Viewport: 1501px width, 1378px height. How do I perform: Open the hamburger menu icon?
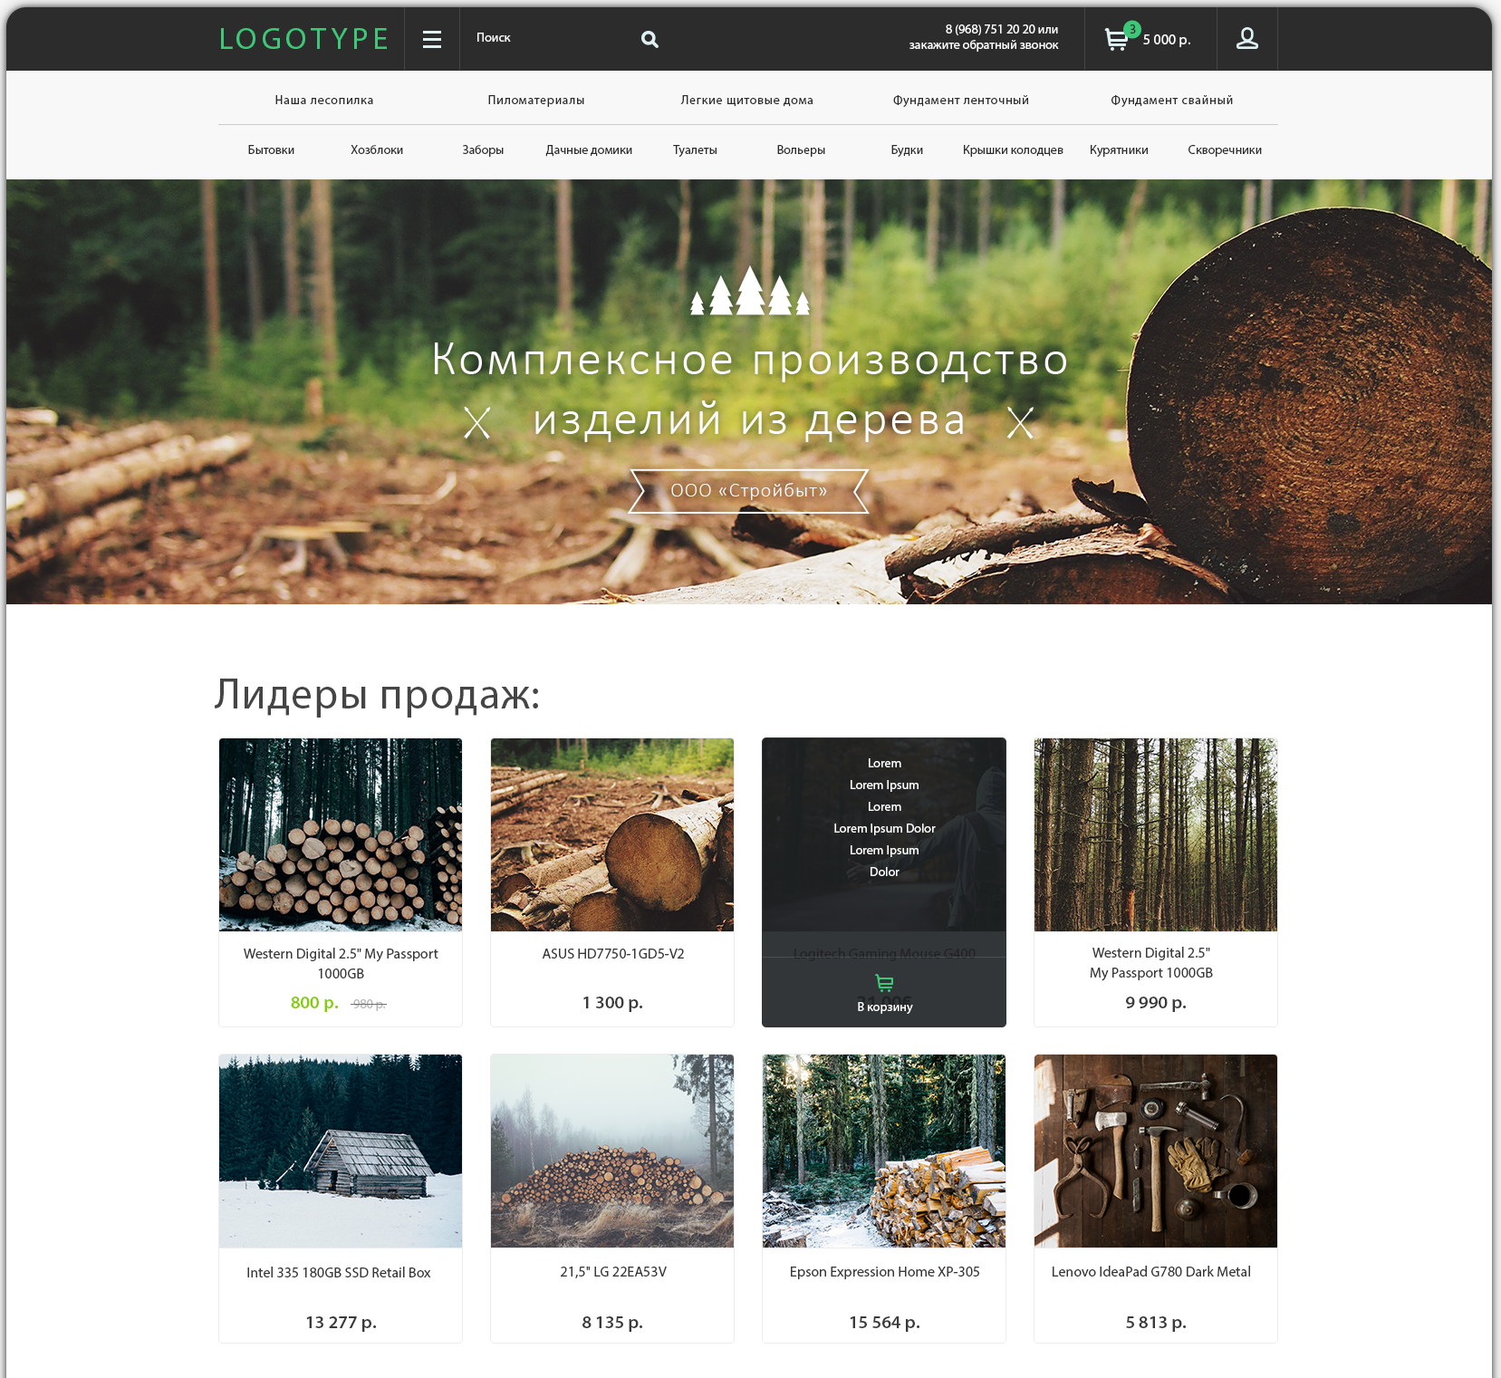432,39
